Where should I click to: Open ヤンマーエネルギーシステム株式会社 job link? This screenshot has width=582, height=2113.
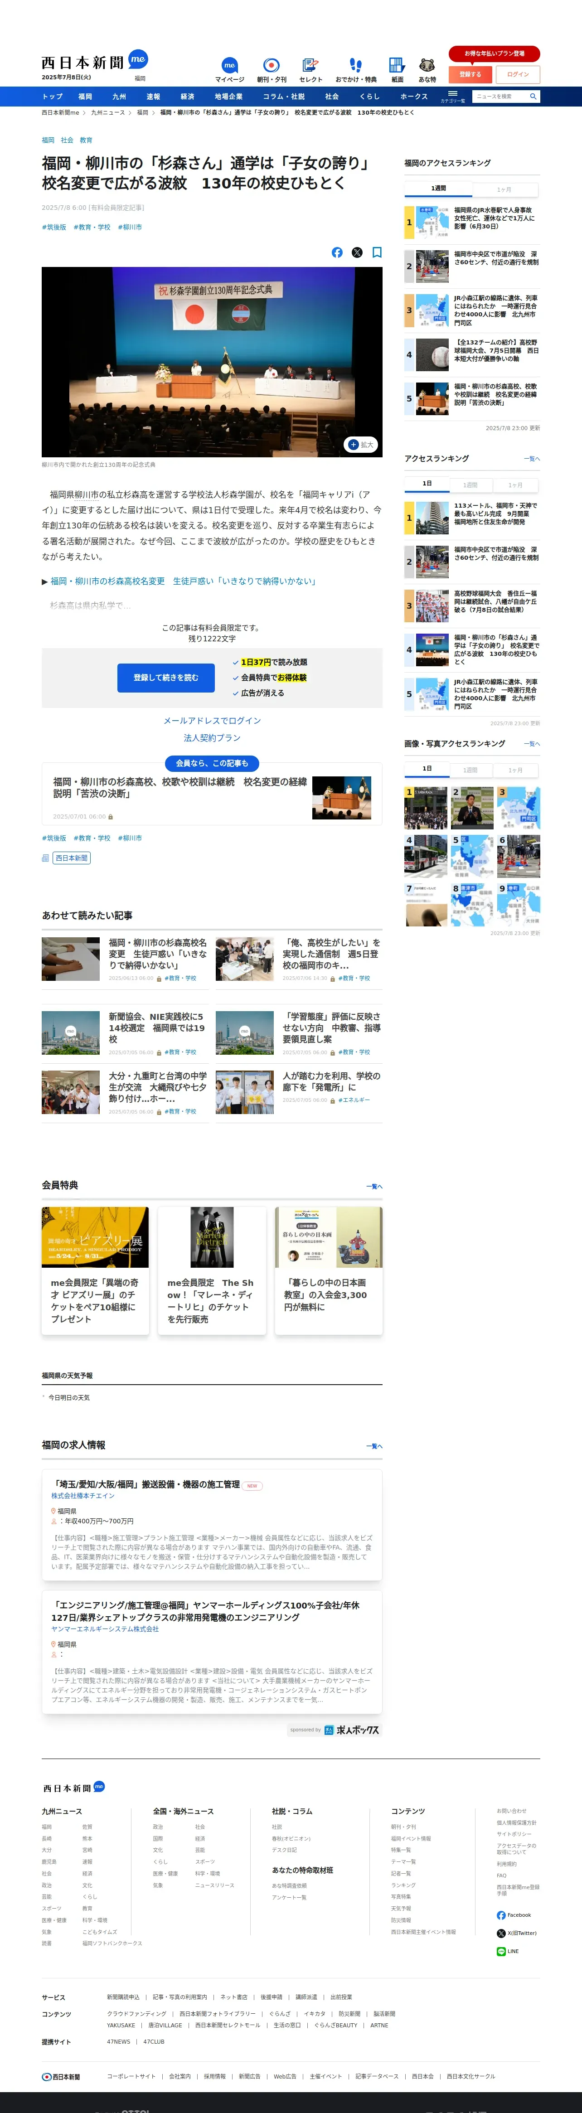coord(105,1629)
